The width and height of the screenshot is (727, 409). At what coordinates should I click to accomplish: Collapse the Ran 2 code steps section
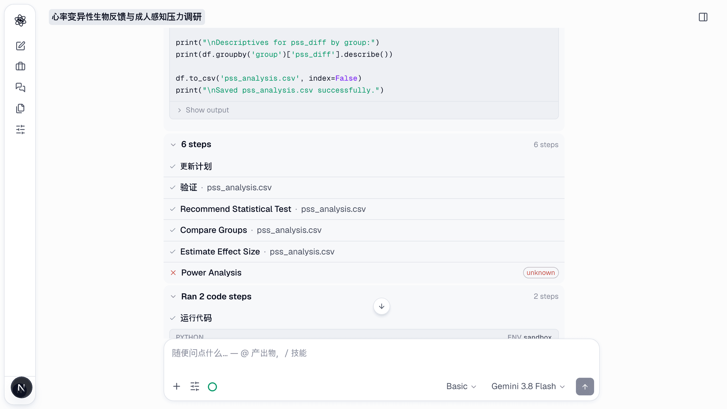pos(173,297)
